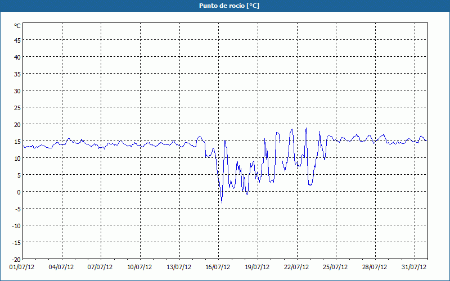Click the date label 13/07/12
Image resolution: width=450 pixels, height=281 pixels.
179,268
